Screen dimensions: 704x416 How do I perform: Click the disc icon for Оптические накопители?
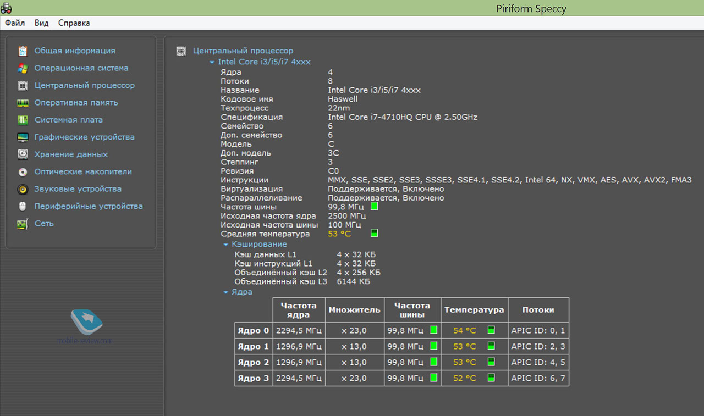[23, 172]
